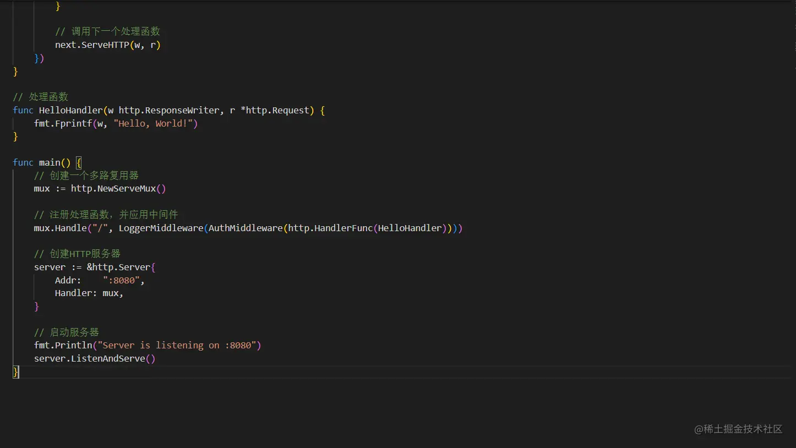The height and width of the screenshot is (448, 796).
Task: Click next.ServeHTTP(w, r) call
Action: pyautogui.click(x=108, y=45)
